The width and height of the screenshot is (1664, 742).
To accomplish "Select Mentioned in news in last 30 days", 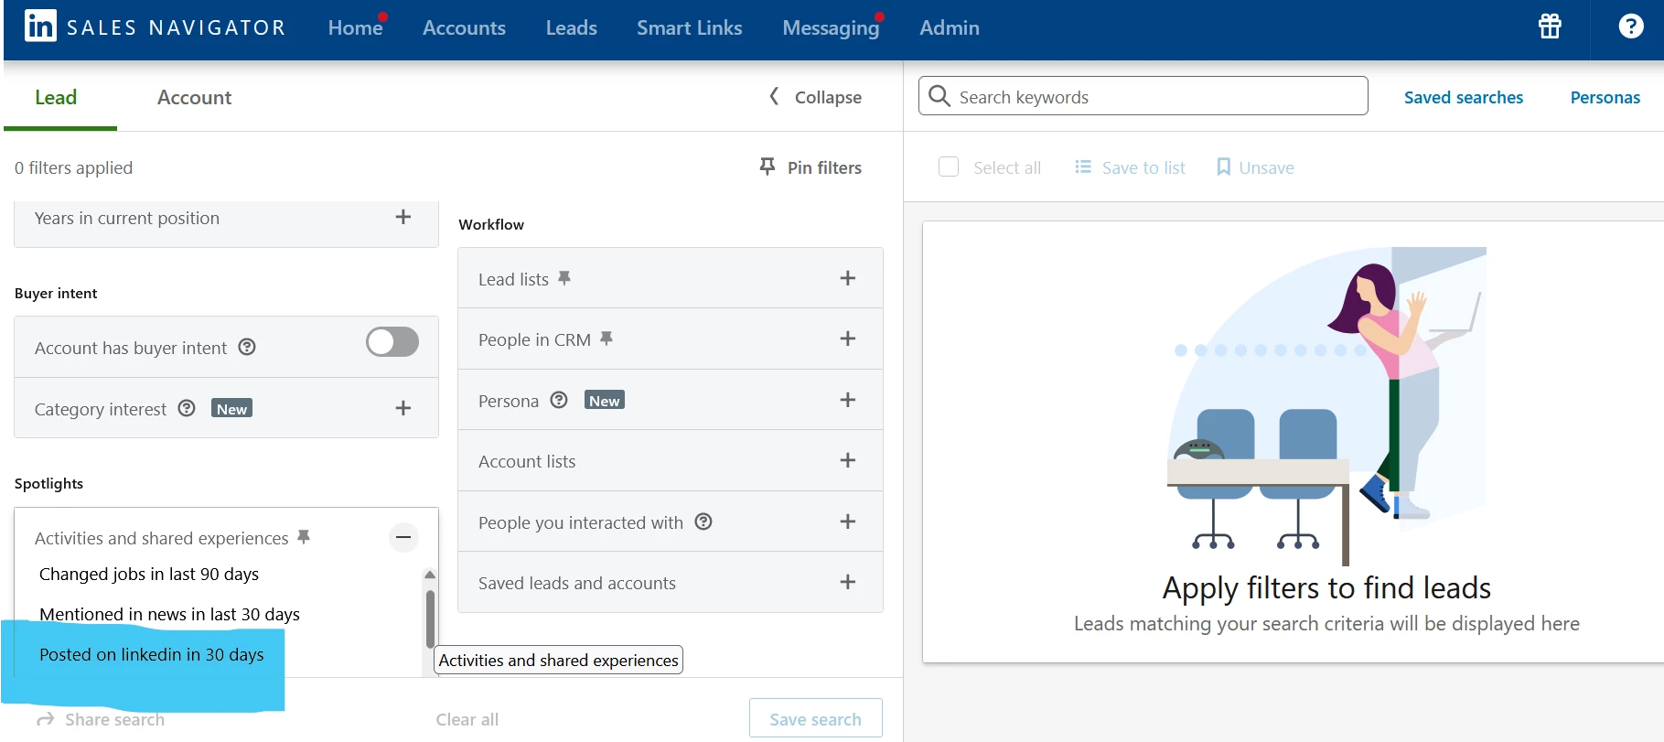I will (x=169, y=614).
